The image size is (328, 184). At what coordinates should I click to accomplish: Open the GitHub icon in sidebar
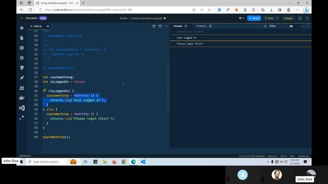point(22,68)
